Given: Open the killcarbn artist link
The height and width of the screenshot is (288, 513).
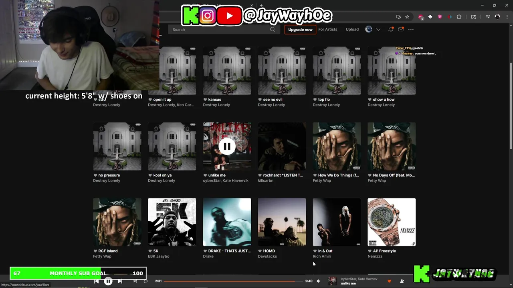Looking at the screenshot, I should (265, 181).
